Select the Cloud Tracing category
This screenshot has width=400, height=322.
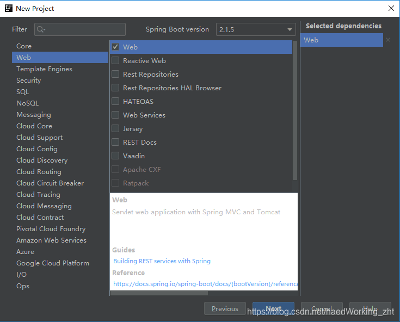(60, 195)
